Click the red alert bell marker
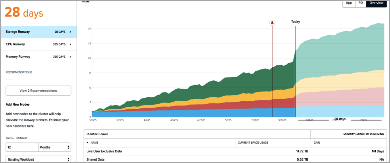Viewport: 390px width, 163px height. click(272, 23)
